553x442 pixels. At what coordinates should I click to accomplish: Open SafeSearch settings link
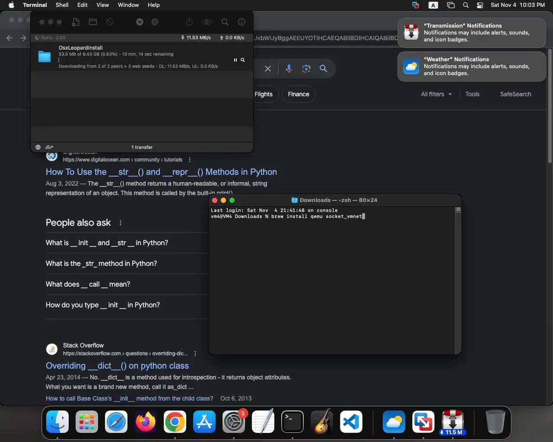pos(515,94)
